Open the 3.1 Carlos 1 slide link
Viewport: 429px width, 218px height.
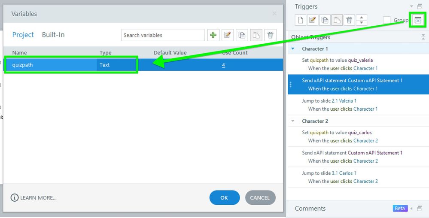click(344, 173)
